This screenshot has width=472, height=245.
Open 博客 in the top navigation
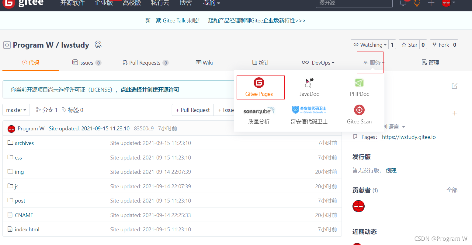186,3
